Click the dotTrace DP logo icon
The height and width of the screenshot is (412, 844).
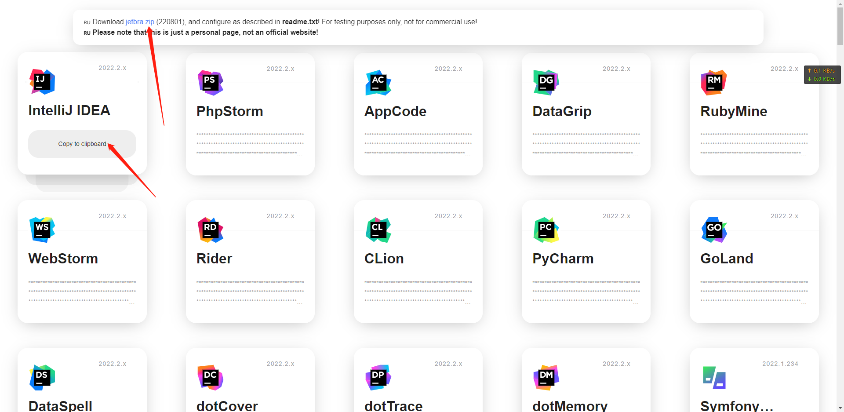(x=378, y=378)
